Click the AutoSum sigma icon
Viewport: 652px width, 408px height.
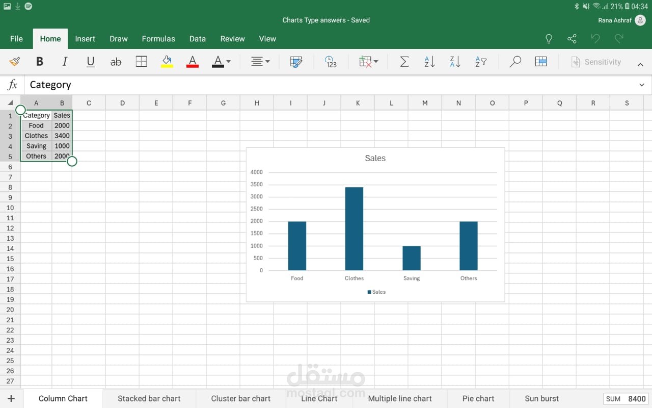click(404, 62)
